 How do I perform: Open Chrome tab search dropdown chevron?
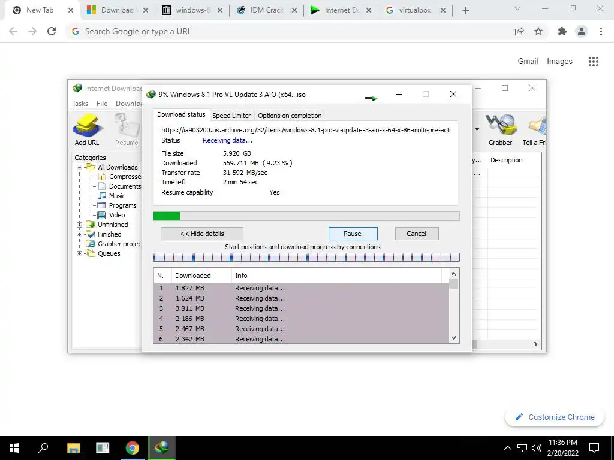click(x=517, y=9)
